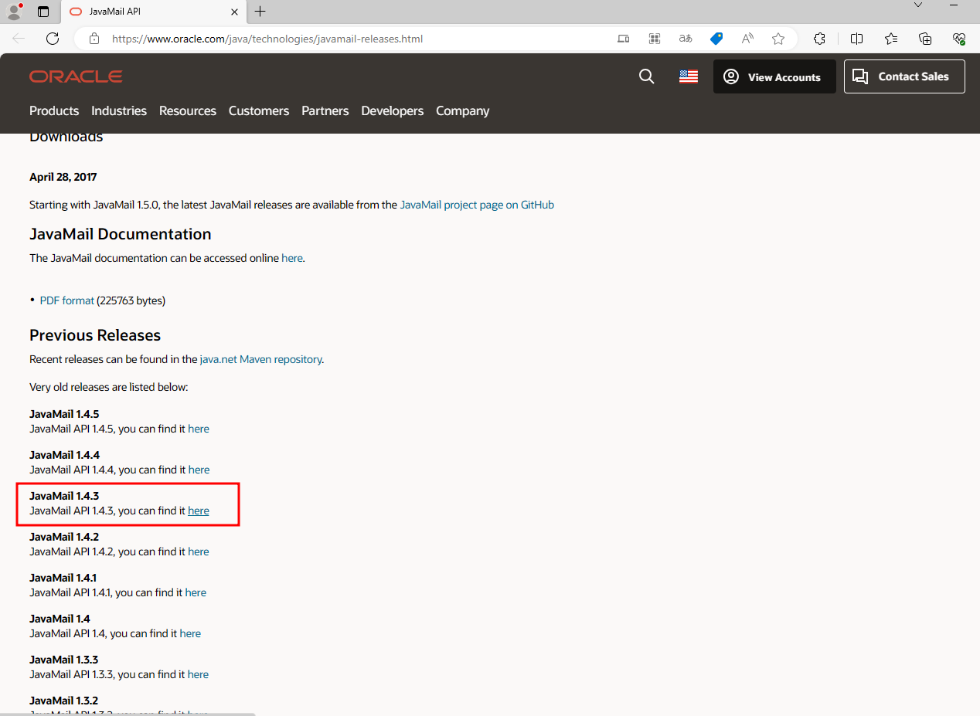Open the 'here' link for JavaMail 1.4.5
Image resolution: width=980 pixels, height=716 pixels.
coord(199,429)
